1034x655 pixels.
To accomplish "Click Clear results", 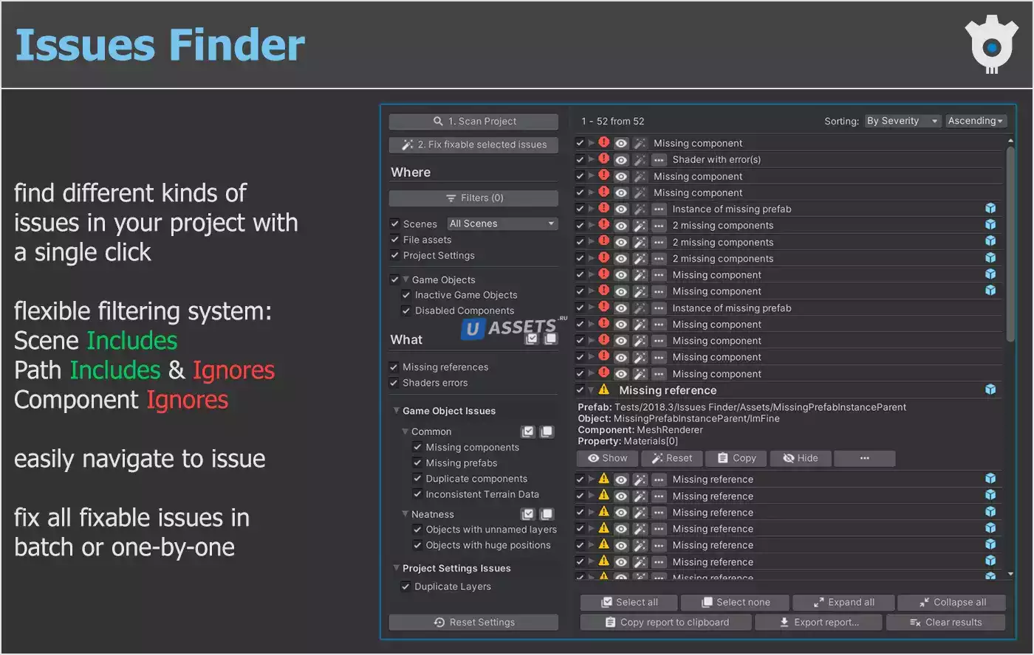I will pyautogui.click(x=945, y=622).
